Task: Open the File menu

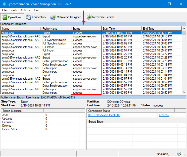Action: point(4,10)
